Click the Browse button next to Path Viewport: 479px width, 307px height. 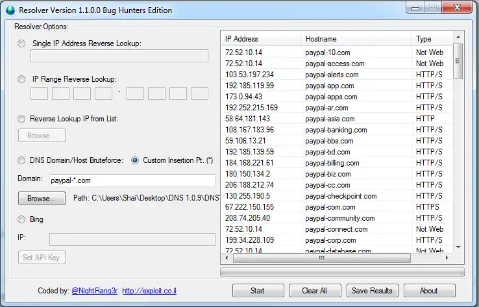click(42, 198)
